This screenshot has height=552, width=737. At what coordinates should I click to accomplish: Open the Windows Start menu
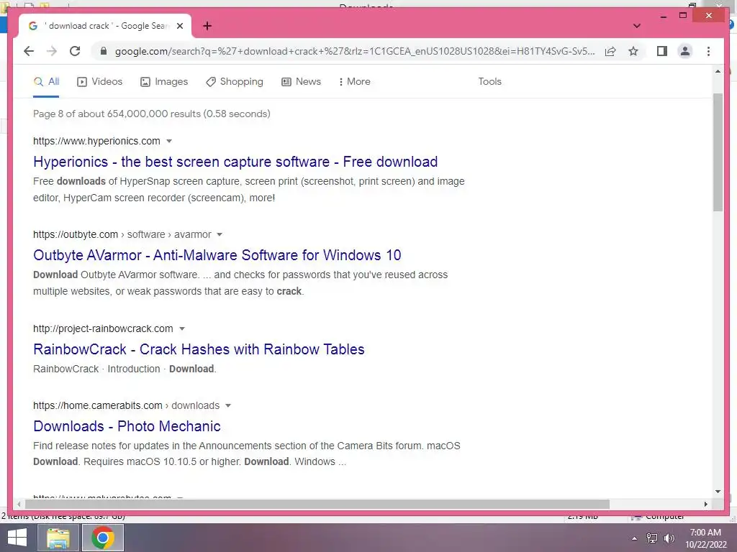(17, 538)
